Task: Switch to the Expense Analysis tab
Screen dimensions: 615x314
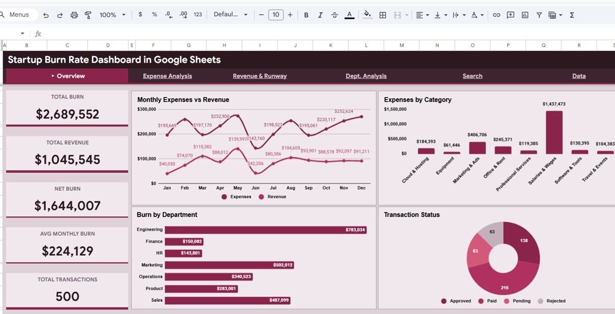Action: [x=167, y=76]
